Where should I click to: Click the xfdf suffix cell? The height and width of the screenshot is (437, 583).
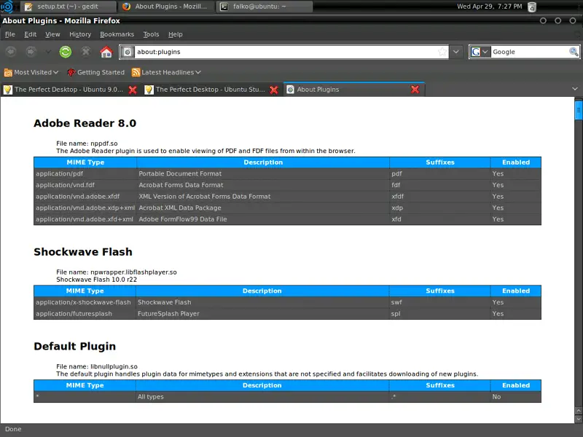[440, 197]
